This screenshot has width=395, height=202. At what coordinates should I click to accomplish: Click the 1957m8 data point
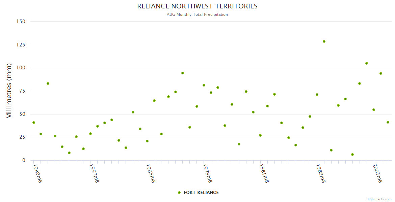[90, 134]
